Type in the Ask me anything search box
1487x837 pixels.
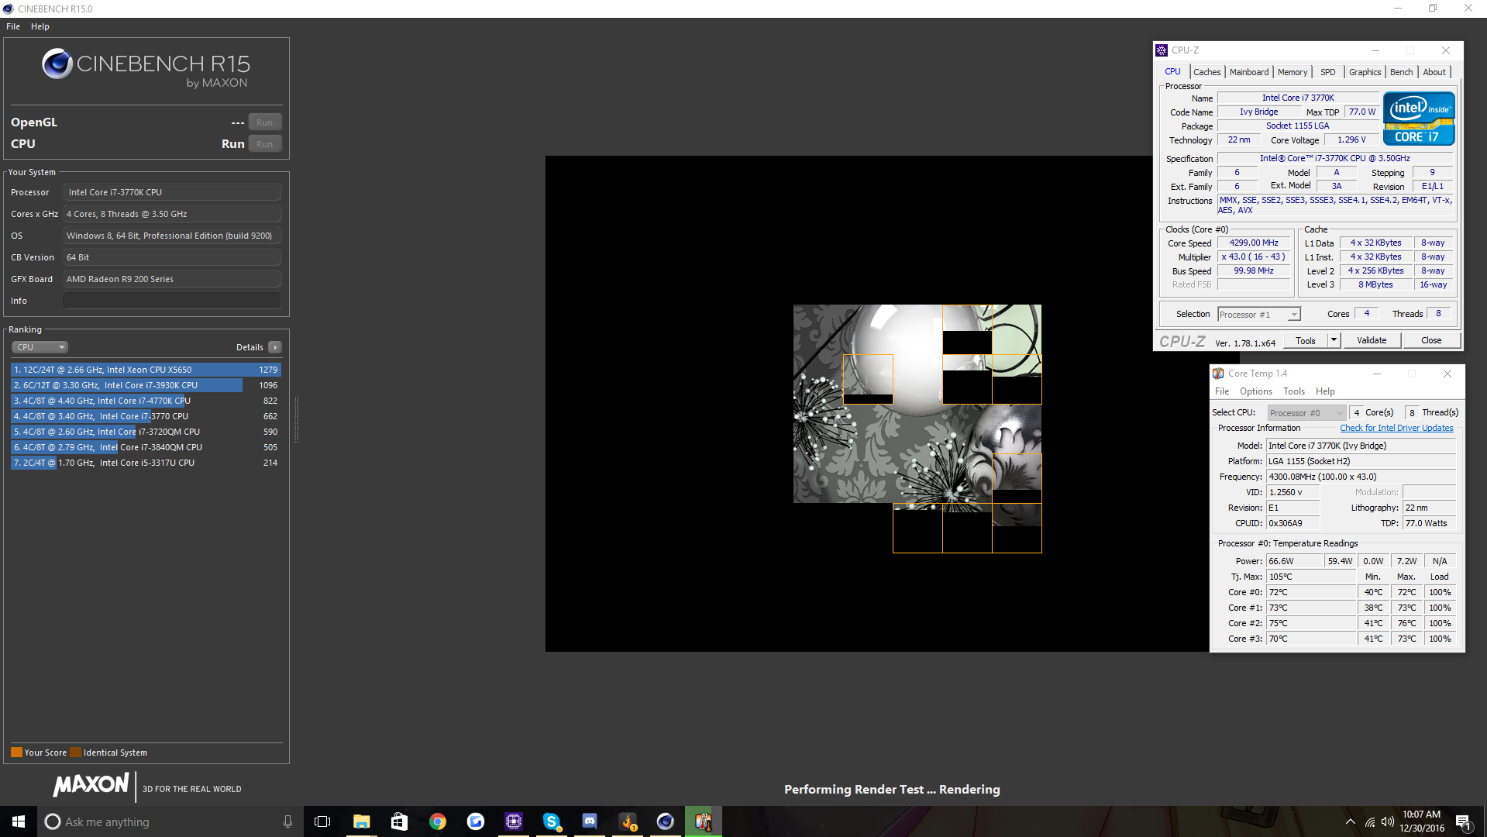click(x=170, y=821)
